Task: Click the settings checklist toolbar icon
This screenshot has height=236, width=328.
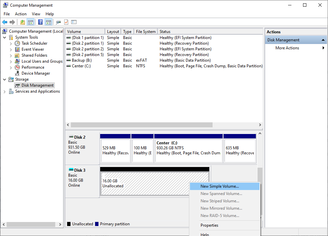Action: click(74, 22)
